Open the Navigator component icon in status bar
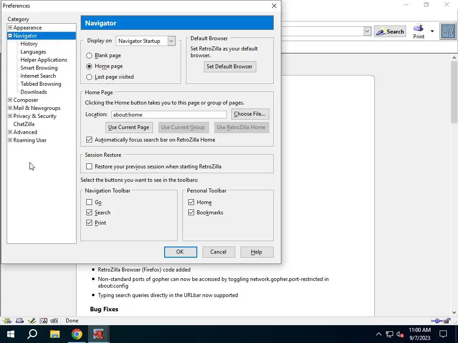The height and width of the screenshot is (343, 458). (x=6, y=321)
